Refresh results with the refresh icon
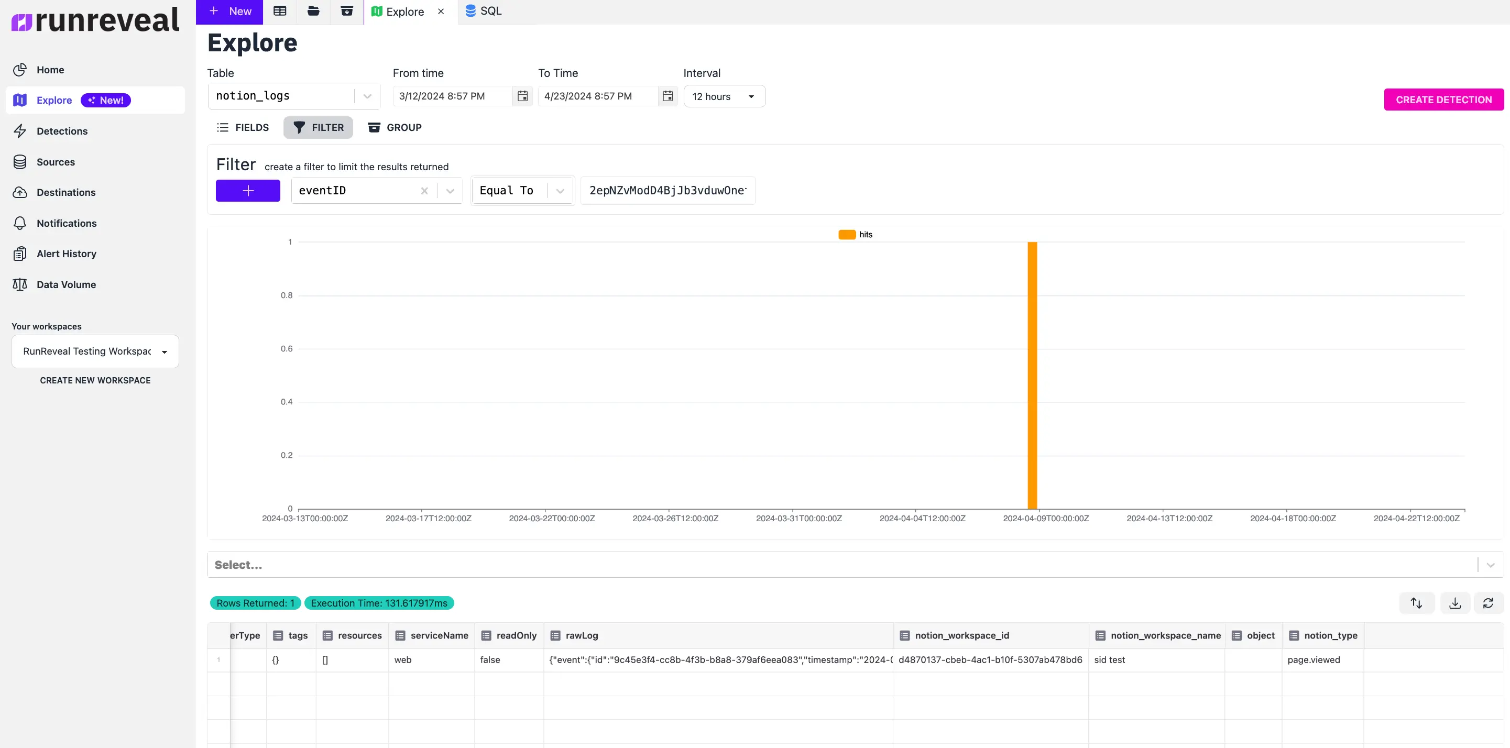Screen dimensions: 1510x748 coord(1487,603)
